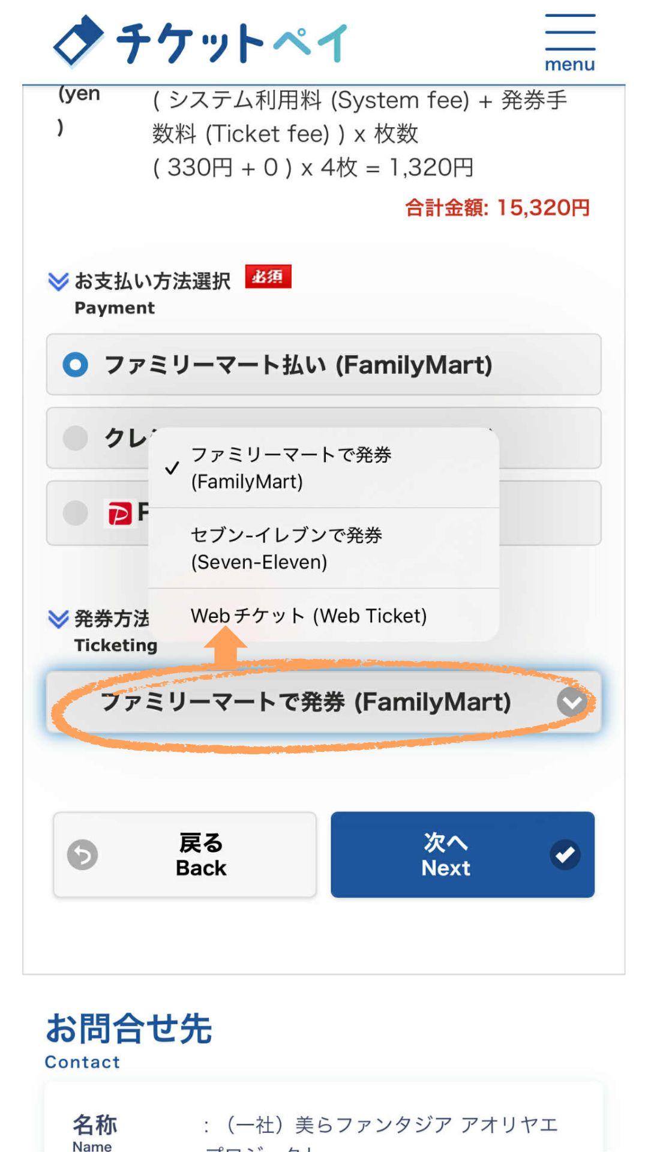Click the Ticket Pay logo
The image size is (648, 1152).
(200, 42)
